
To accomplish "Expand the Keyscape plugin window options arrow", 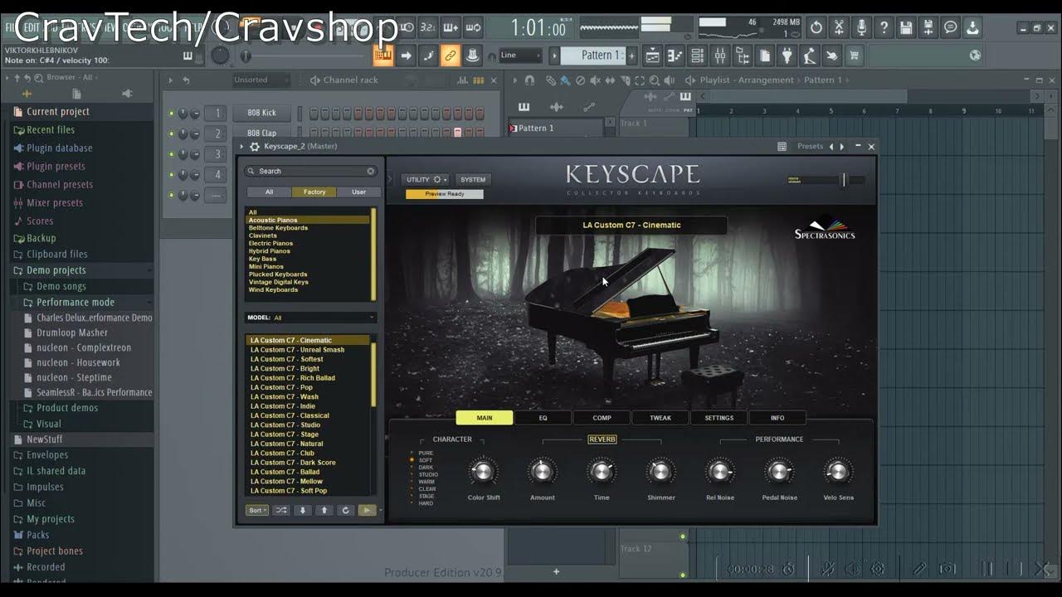I will (242, 147).
